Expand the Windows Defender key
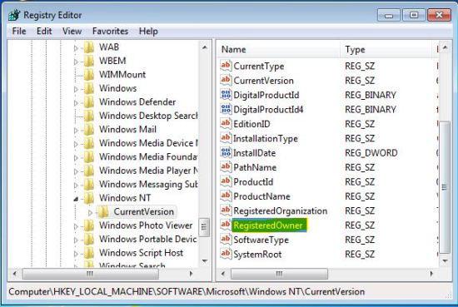The image size is (458, 307). coord(76,102)
